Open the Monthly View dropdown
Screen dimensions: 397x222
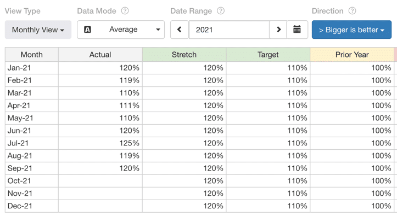point(38,30)
